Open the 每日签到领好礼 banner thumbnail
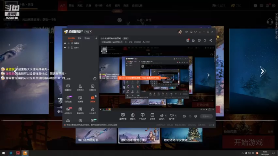Image resolution: width=278 pixels, height=156 pixels. pos(96,136)
